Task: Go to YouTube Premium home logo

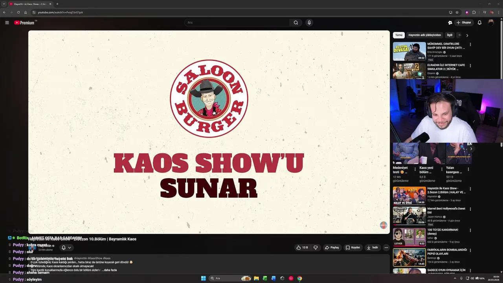Action: 25,23
